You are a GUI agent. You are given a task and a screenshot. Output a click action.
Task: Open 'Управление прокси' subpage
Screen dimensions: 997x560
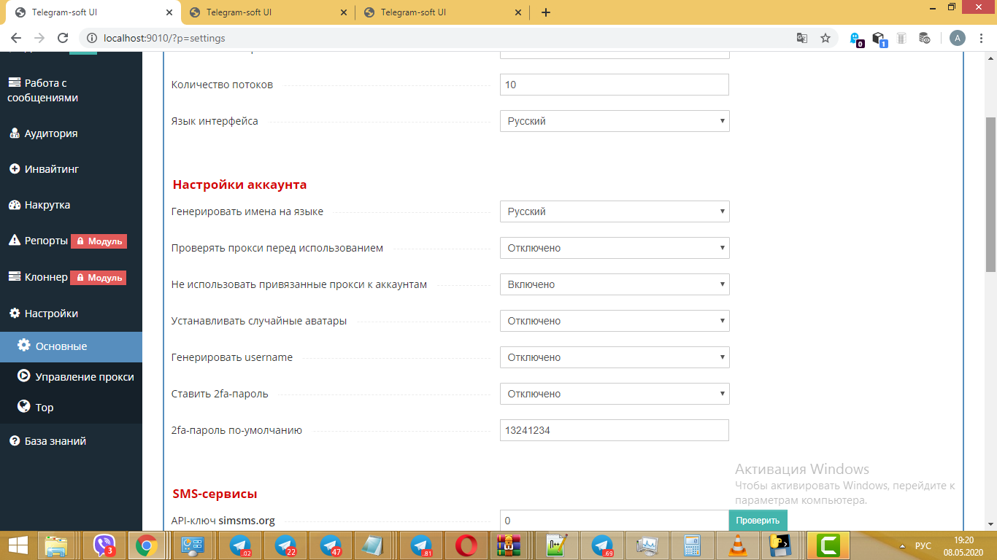[x=71, y=377]
